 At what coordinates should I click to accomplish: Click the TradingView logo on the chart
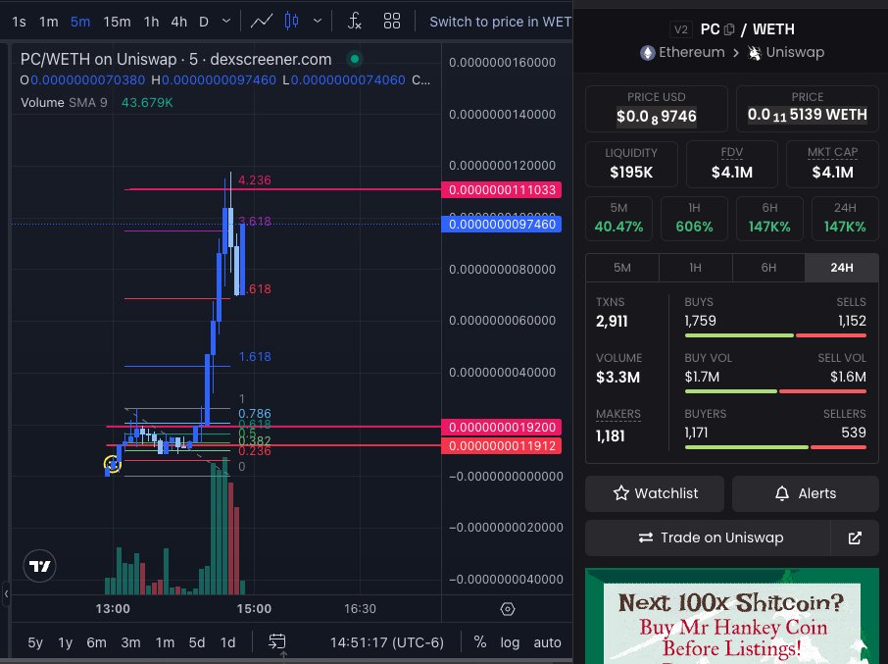39,566
